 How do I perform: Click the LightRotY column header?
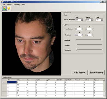tap(69, 80)
